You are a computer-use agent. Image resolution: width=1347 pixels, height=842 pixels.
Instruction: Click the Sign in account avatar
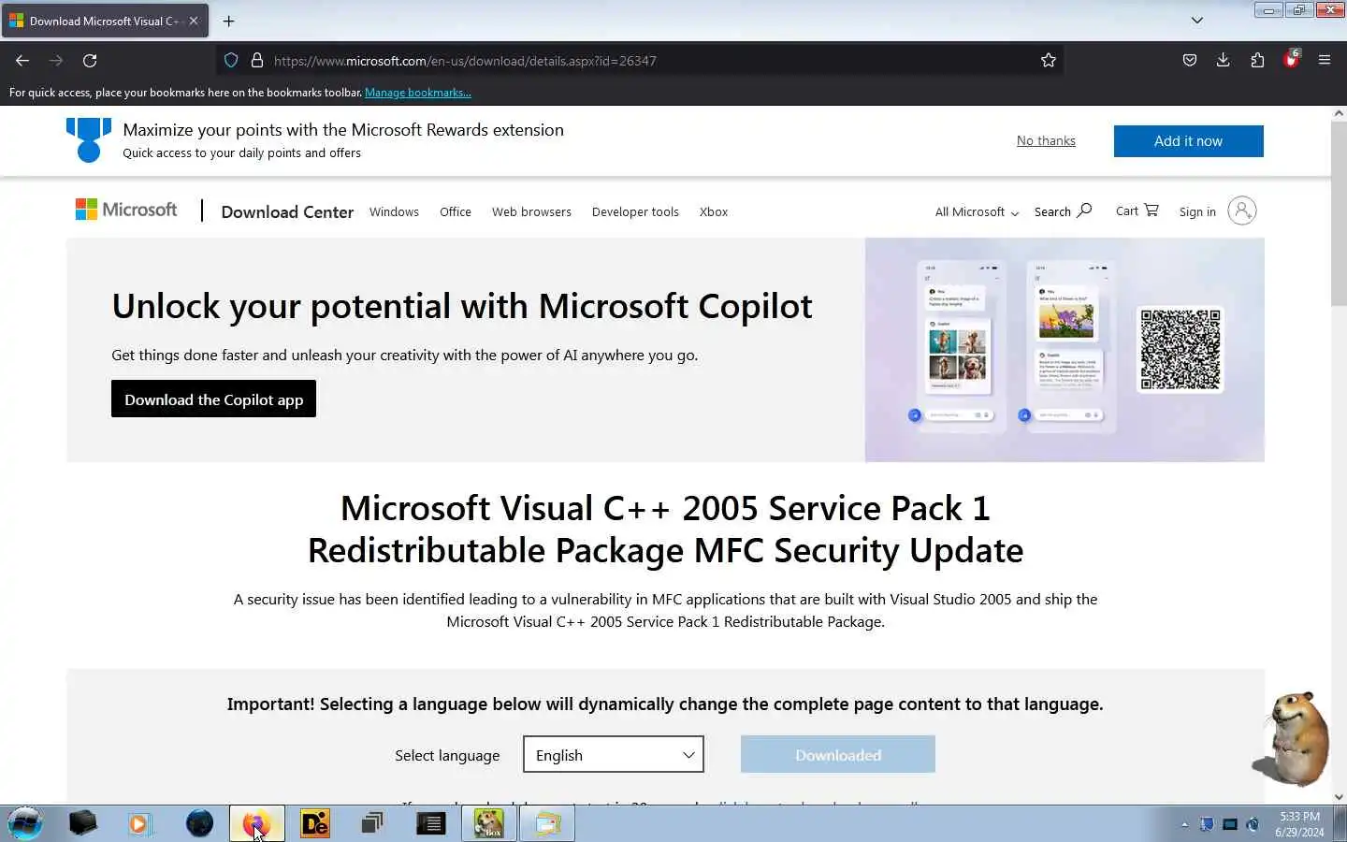(x=1241, y=210)
